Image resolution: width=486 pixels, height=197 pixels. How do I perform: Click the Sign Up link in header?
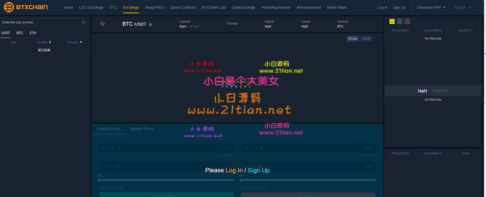tap(399, 8)
